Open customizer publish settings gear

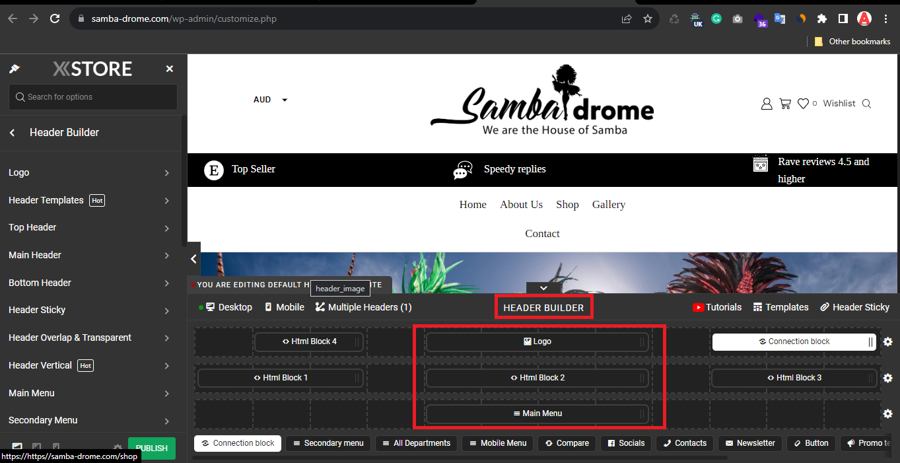point(118,448)
